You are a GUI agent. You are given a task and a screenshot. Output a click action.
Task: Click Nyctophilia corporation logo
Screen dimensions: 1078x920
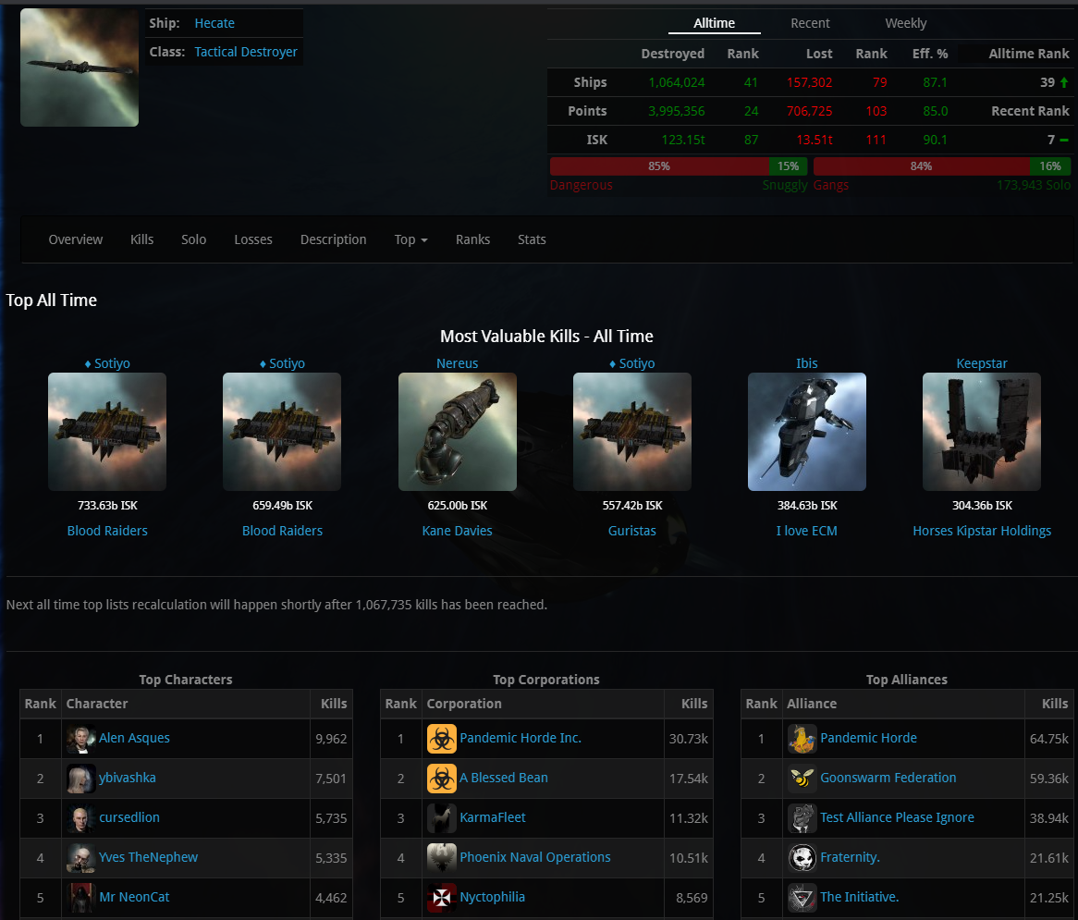click(x=442, y=898)
